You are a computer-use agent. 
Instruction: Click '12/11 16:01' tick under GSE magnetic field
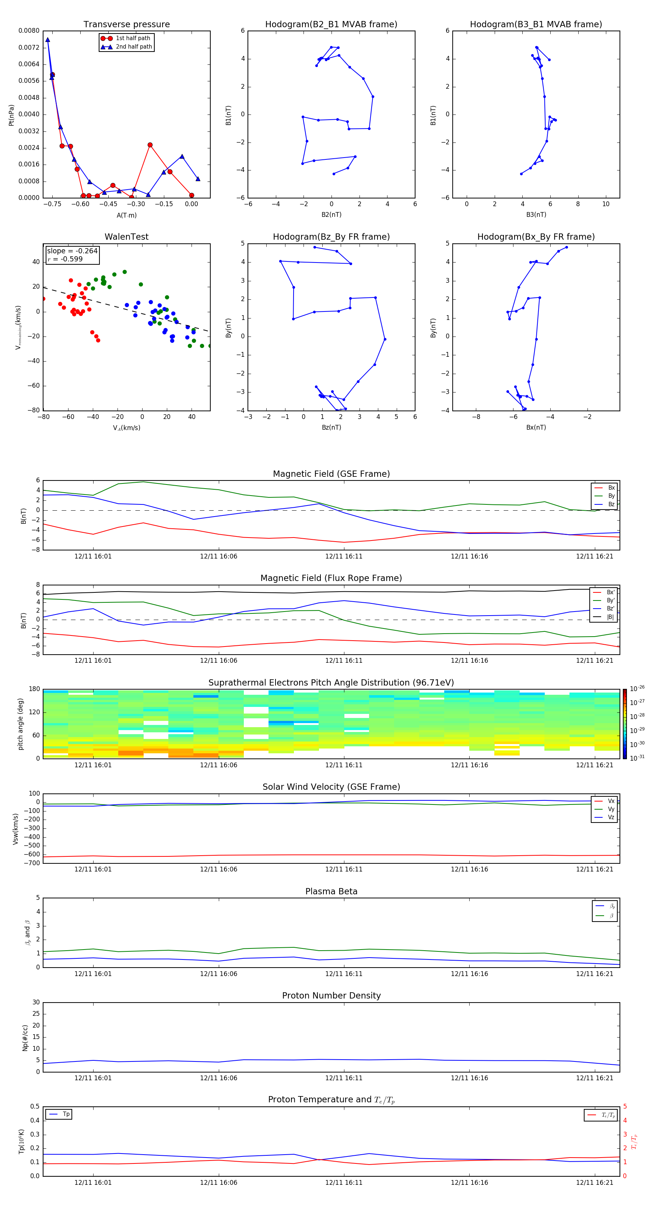(x=93, y=557)
